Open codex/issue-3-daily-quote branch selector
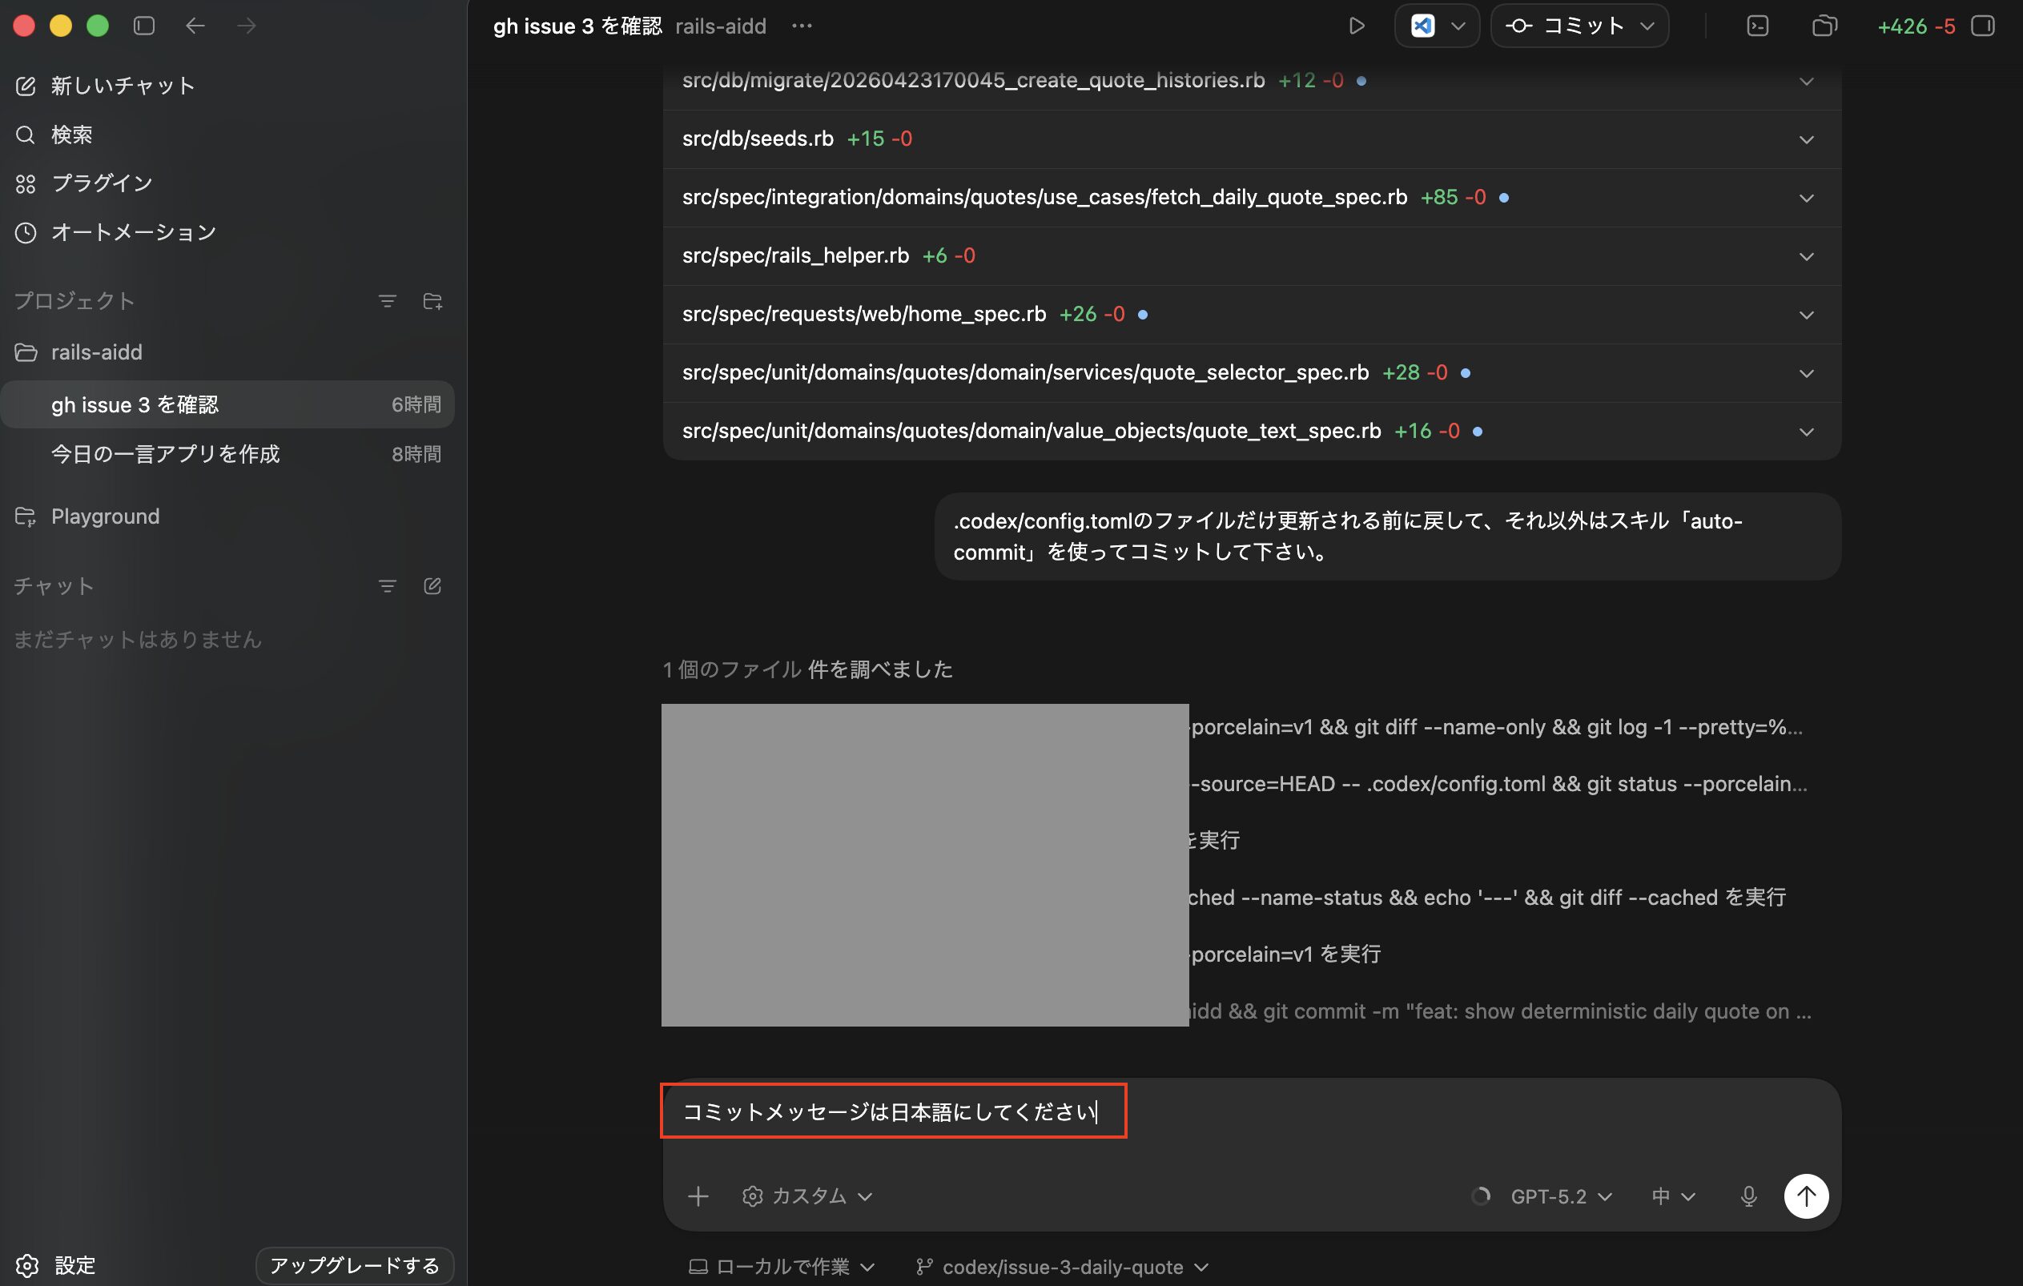The width and height of the screenshot is (2023, 1286). [1062, 1266]
